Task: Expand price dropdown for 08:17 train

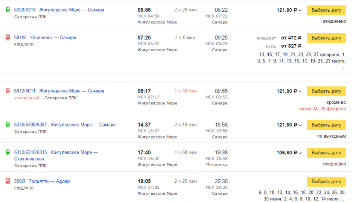Action: click(x=300, y=92)
